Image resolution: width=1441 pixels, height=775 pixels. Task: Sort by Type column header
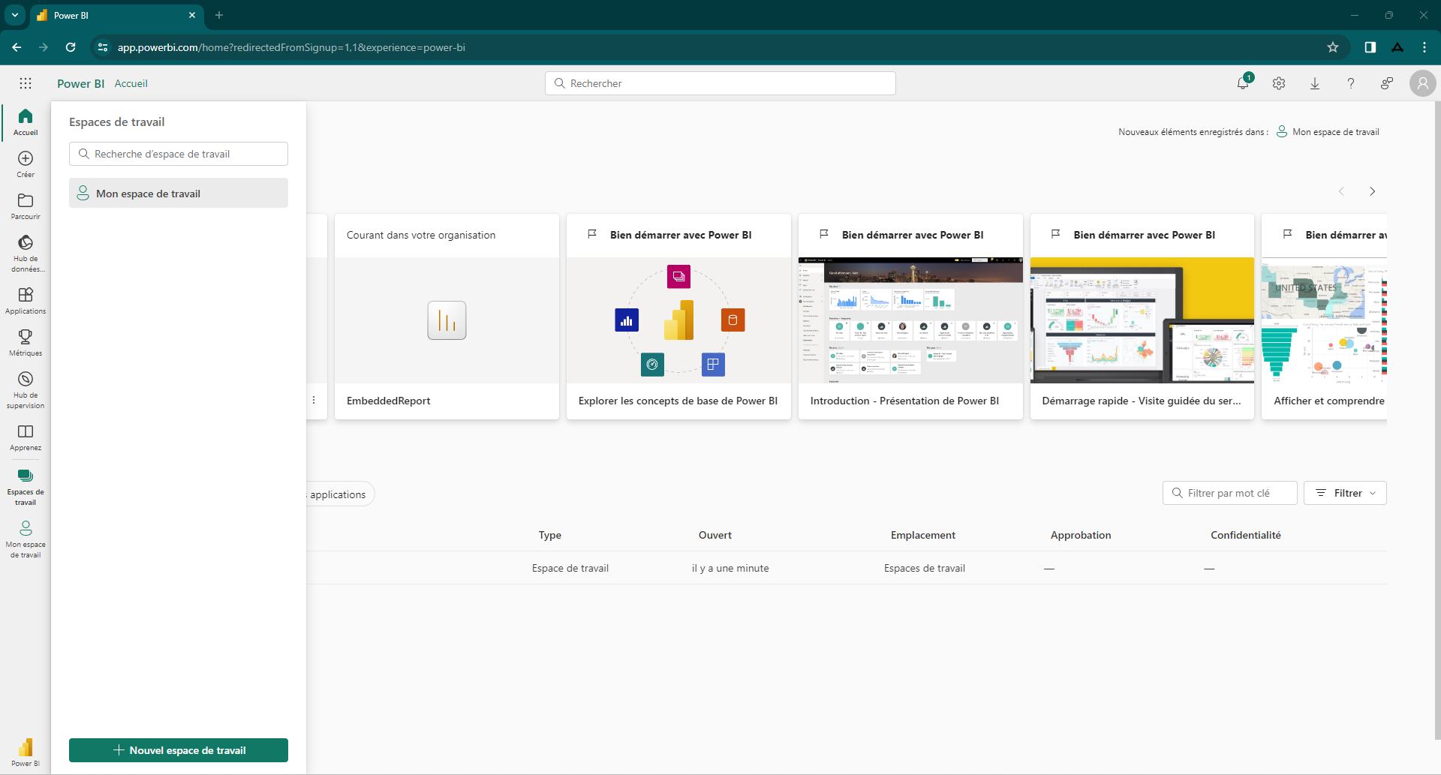click(550, 535)
